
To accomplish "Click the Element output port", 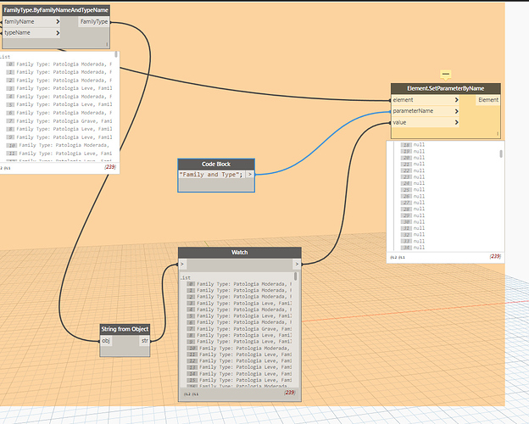I will [x=487, y=100].
